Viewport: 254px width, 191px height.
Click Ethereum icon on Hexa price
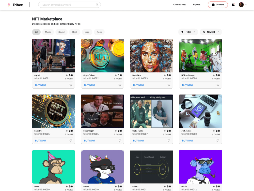(x=67, y=186)
